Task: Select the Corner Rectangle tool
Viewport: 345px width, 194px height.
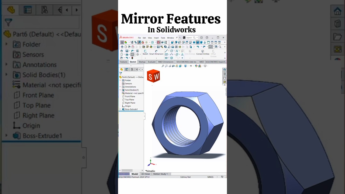Action: coord(166,54)
